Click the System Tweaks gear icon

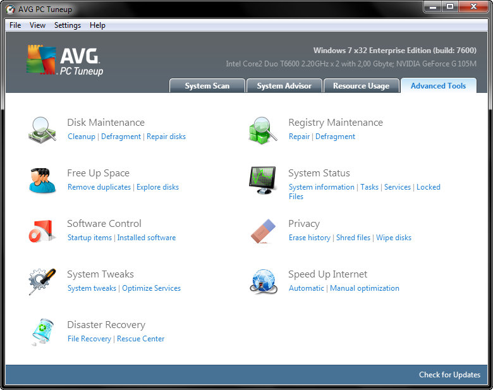[42, 281]
